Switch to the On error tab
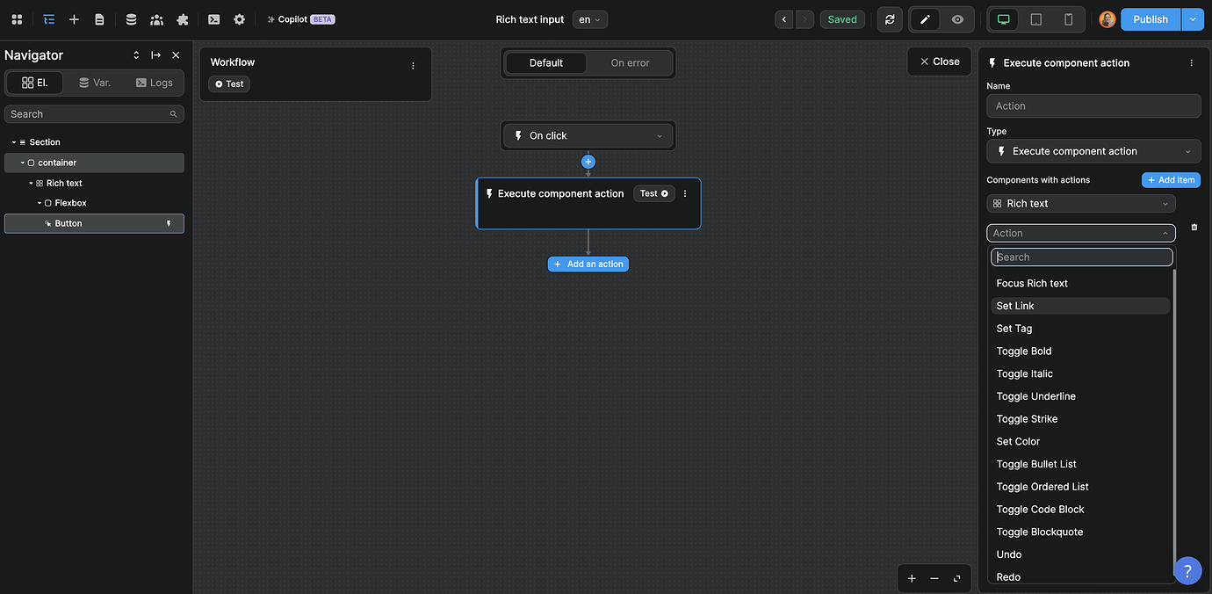Viewport: 1212px width, 594px height. click(x=629, y=62)
